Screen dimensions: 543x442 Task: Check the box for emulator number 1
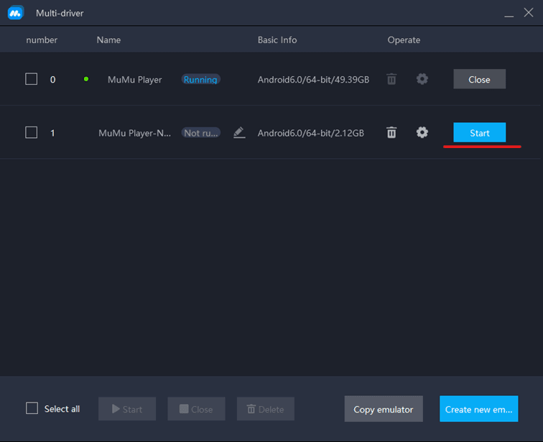point(32,132)
